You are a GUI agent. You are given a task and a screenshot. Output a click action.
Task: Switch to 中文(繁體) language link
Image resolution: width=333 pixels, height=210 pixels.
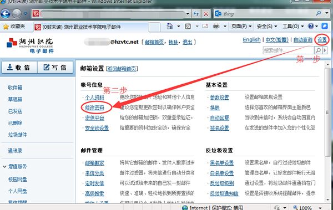point(277,40)
